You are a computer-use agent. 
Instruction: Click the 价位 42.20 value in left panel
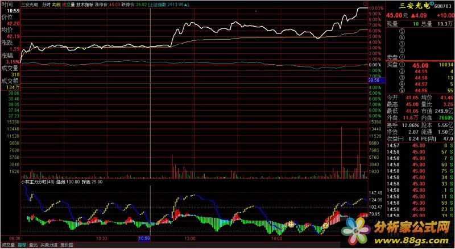coord(14,23)
